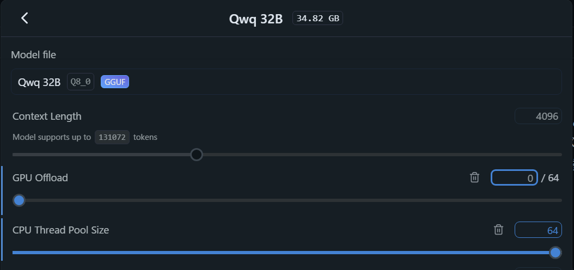Click the right end of the Context Length track
Screen dimensions: 574x270
coord(560,155)
